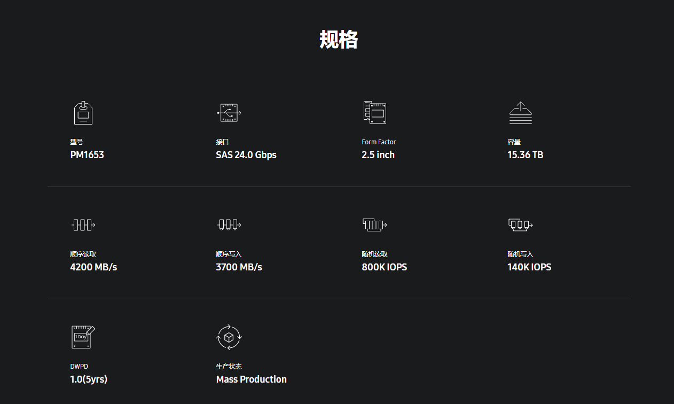Select the 2.5 inch value
Image resolution: width=674 pixels, height=404 pixels.
click(x=378, y=155)
